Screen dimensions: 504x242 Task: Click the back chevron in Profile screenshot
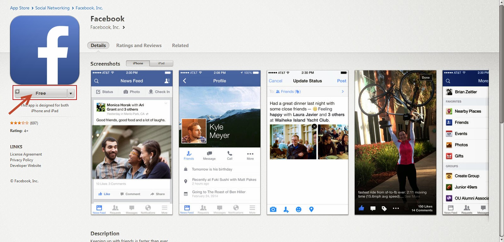click(185, 81)
